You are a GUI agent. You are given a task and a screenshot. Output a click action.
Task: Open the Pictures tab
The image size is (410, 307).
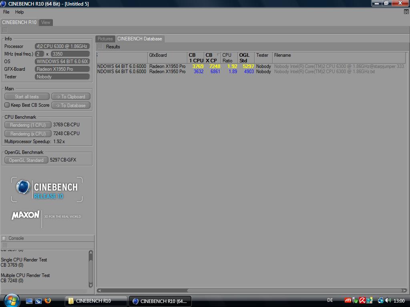[105, 39]
